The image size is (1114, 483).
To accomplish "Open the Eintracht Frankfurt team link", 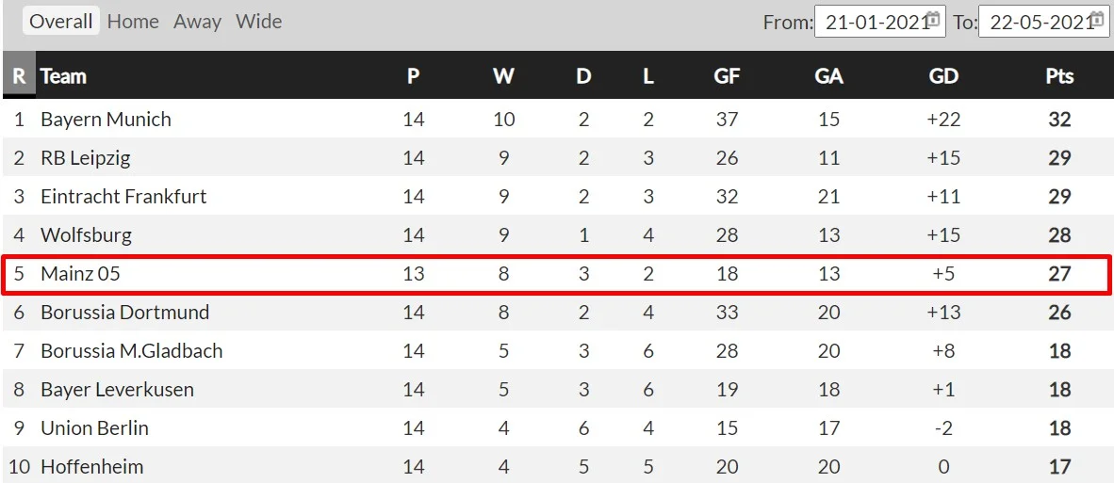I will (x=123, y=197).
